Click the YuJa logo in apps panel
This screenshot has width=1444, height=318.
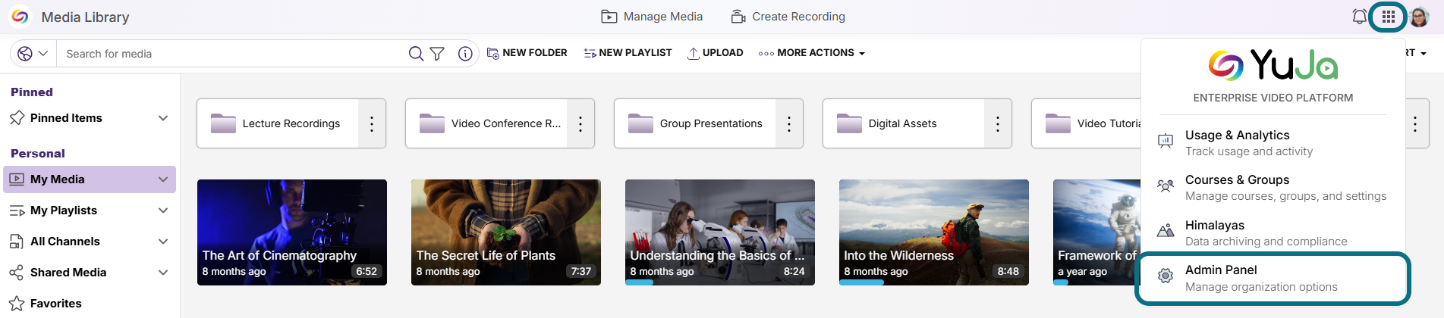[x=1273, y=65]
